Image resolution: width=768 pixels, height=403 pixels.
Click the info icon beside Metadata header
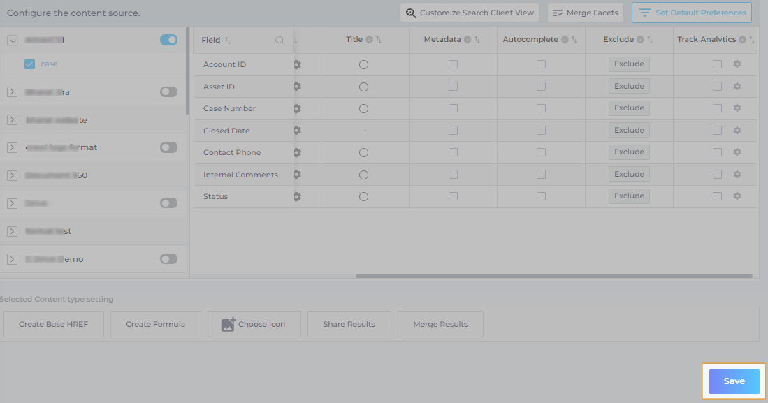(468, 40)
